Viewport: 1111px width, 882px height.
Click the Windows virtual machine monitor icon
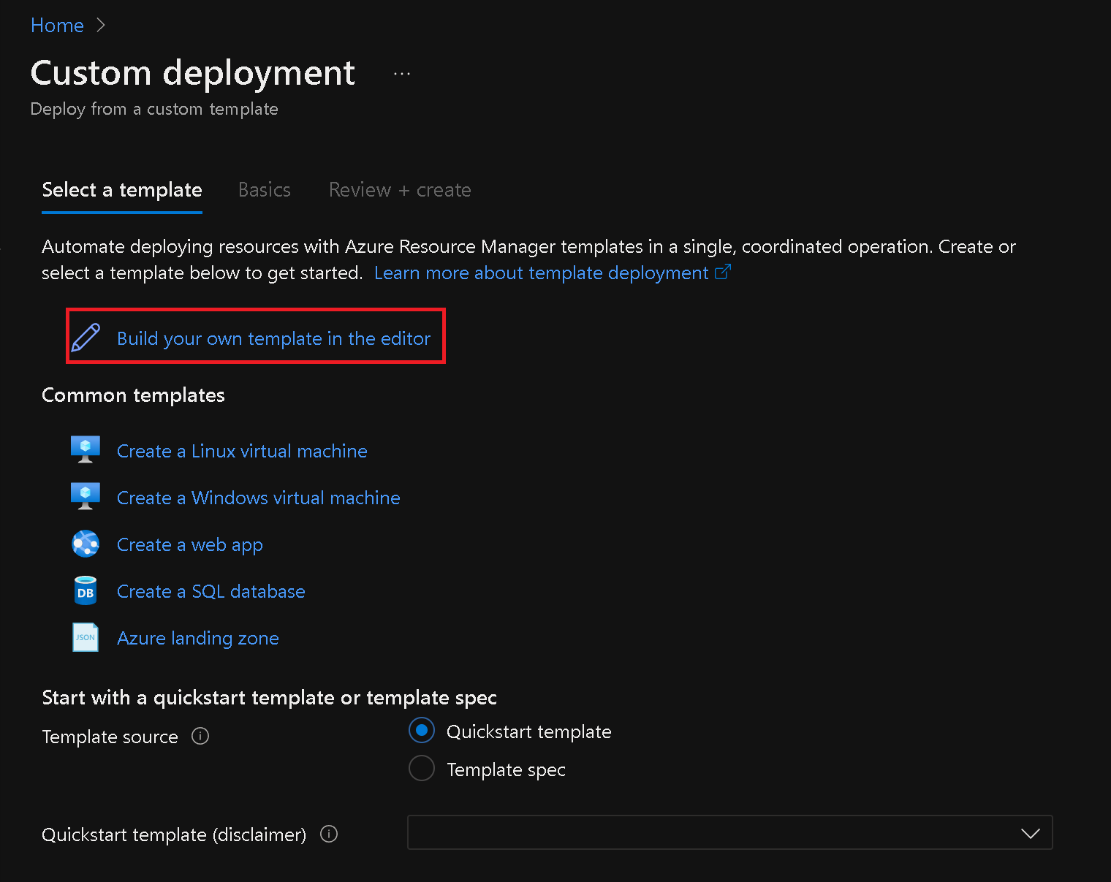(86, 495)
